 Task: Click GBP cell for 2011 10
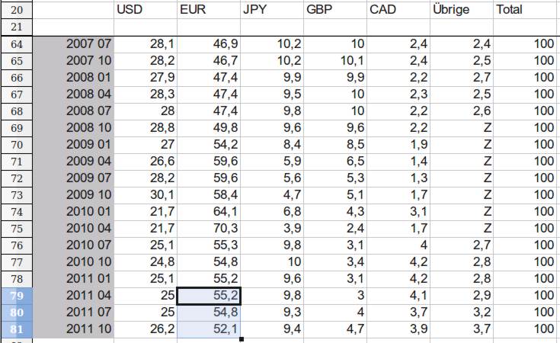(334, 329)
